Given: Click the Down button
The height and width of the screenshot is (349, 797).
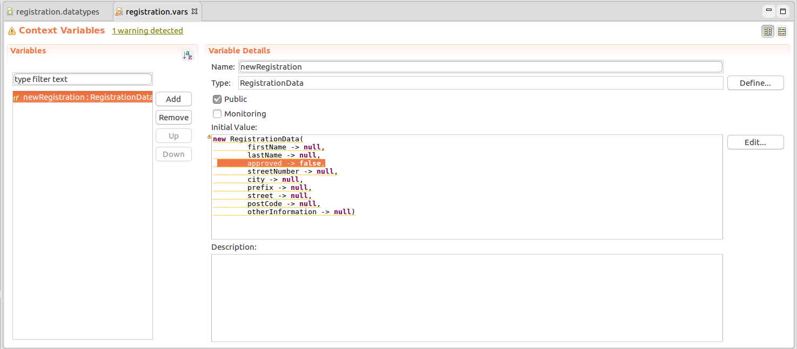Looking at the screenshot, I should (x=173, y=154).
